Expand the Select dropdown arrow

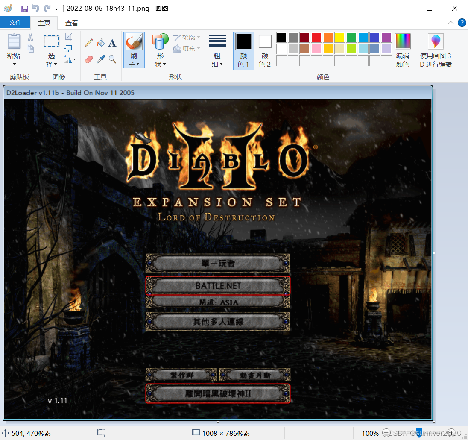click(x=56, y=64)
